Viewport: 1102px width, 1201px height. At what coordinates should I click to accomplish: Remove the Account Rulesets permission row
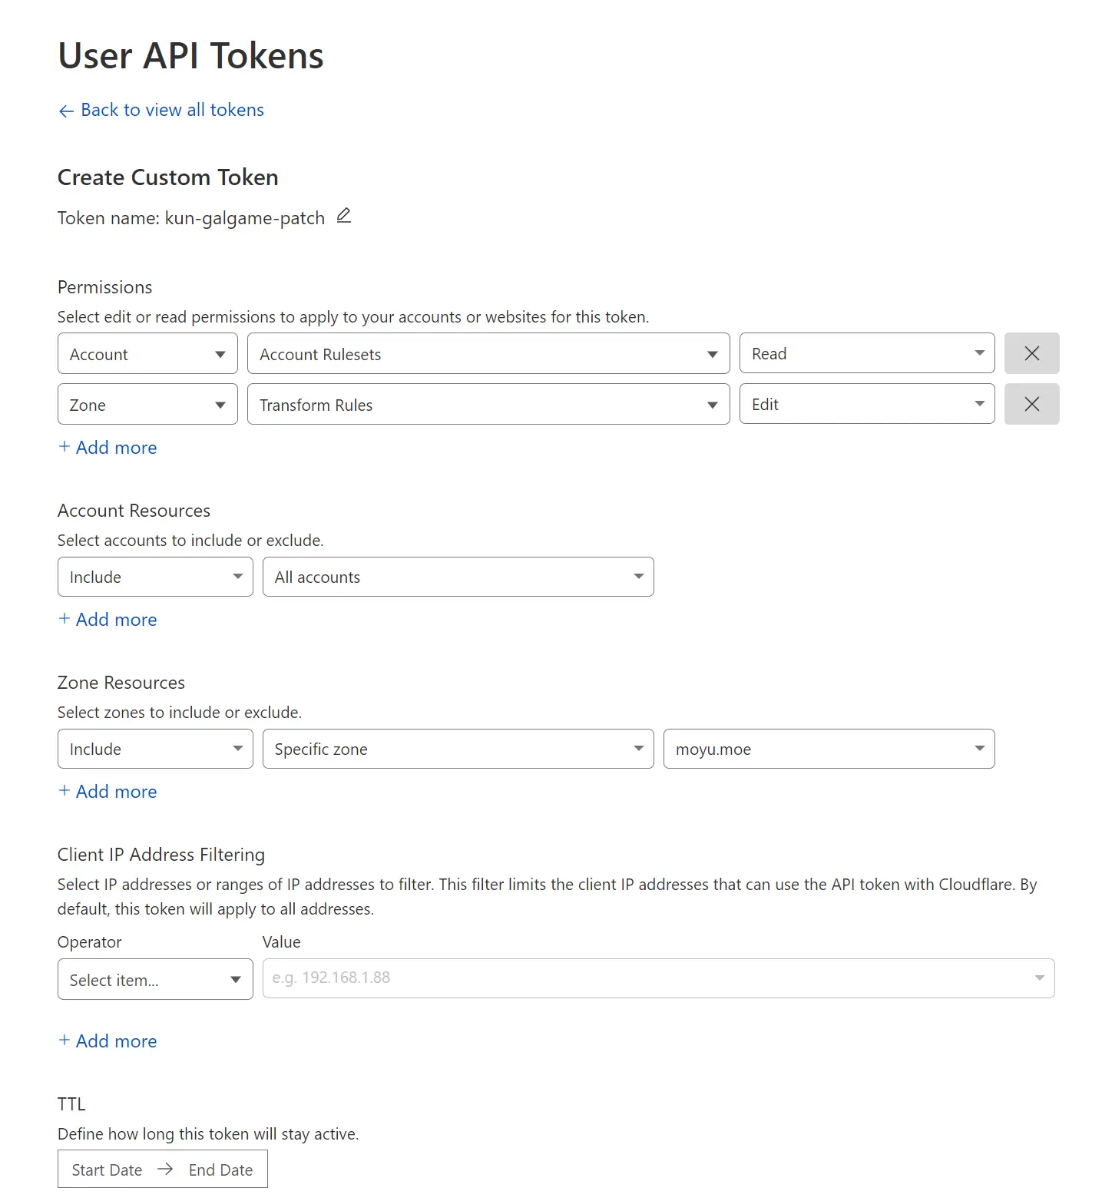pos(1031,353)
